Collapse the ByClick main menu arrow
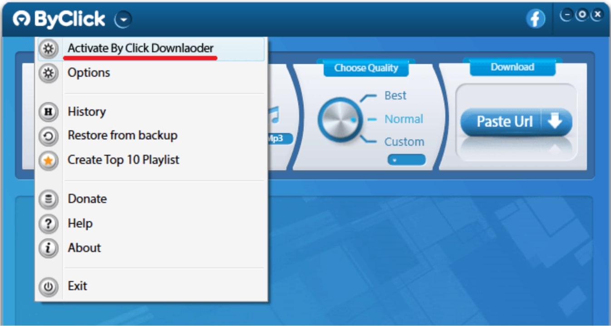Image resolution: width=611 pixels, height=326 pixels. tap(123, 20)
